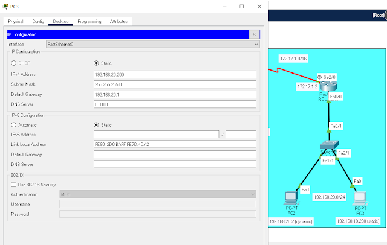
Task: Click the IPv4 Default Gateway field
Action: pos(175,95)
